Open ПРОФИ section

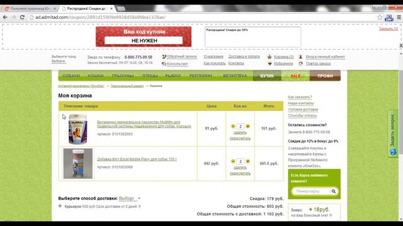point(325,76)
